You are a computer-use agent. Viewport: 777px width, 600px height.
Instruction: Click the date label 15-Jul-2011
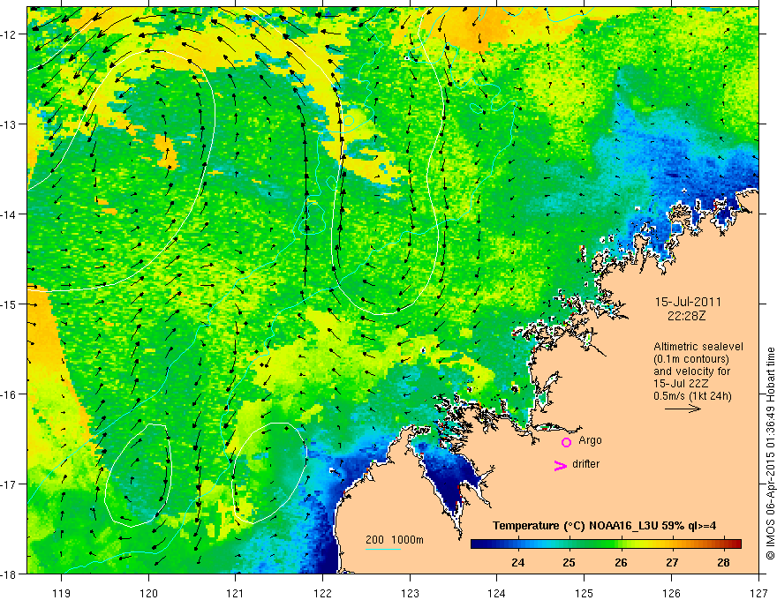coord(688,302)
